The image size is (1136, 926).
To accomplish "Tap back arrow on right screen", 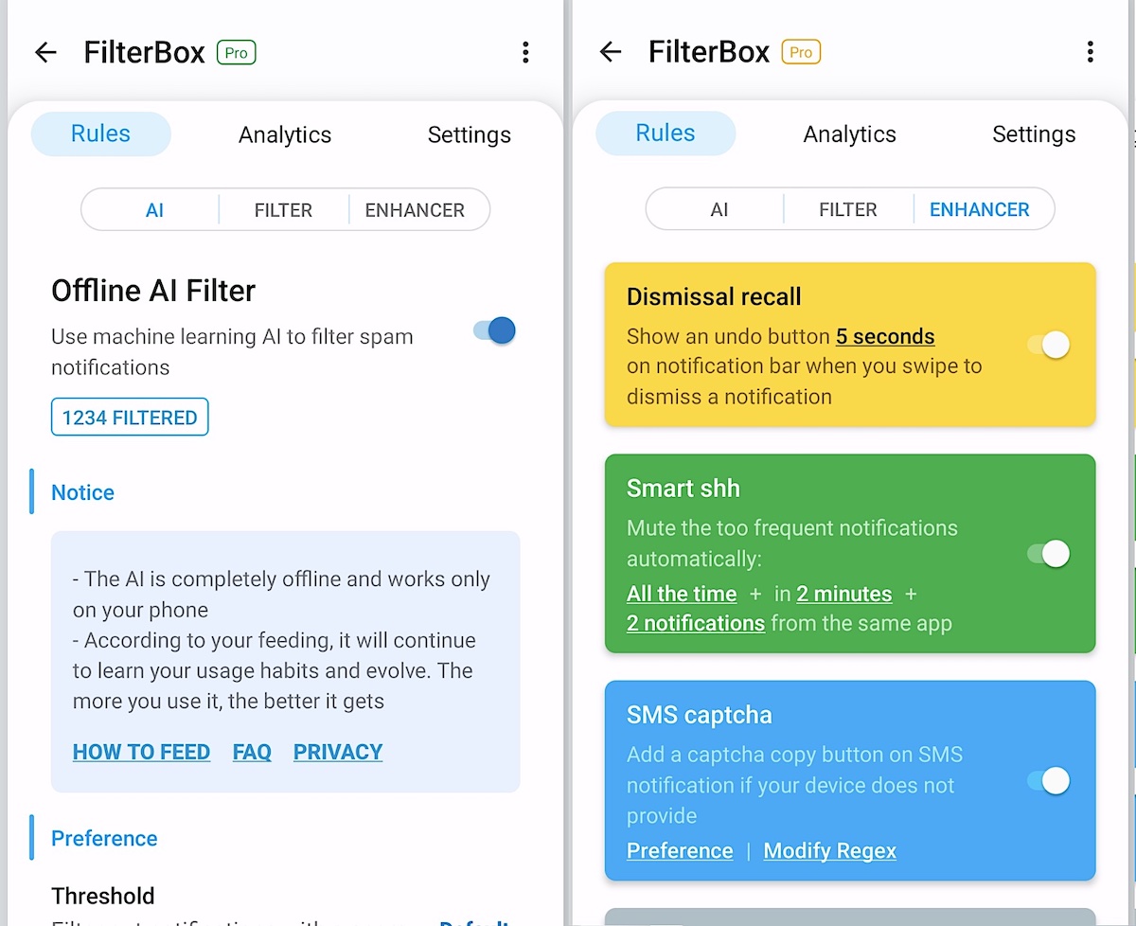I will click(x=611, y=52).
